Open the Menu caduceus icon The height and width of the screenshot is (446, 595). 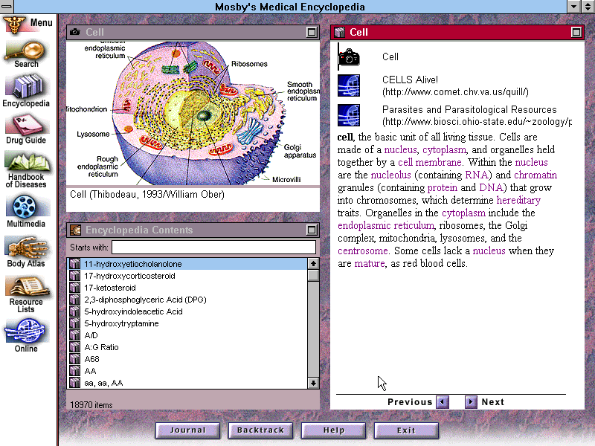point(14,25)
